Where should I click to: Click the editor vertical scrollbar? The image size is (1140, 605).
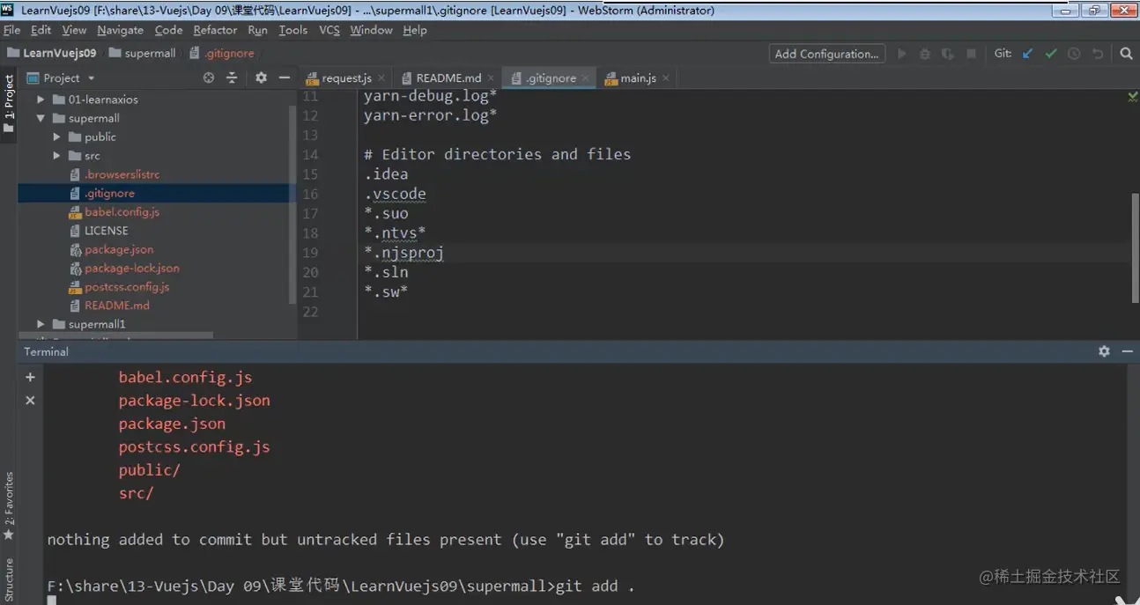click(1135, 247)
